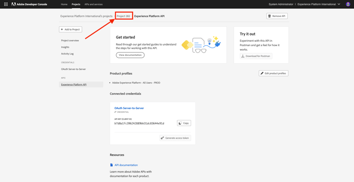
Task: Open Activity Log in the sidebar
Action: pyautogui.click(x=67, y=54)
